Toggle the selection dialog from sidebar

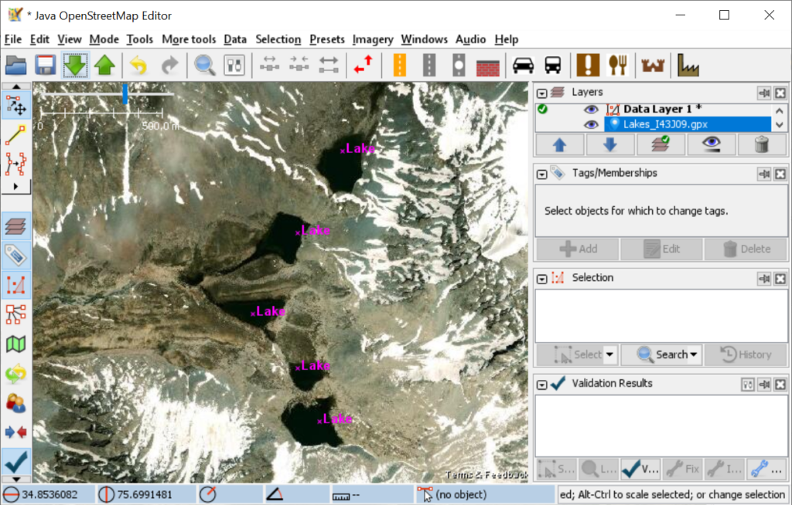[16, 285]
